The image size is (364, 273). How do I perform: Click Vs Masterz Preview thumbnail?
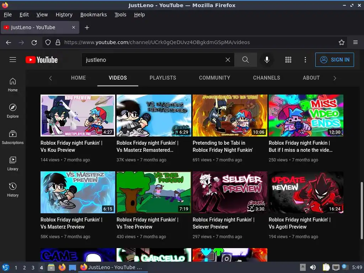click(x=78, y=192)
